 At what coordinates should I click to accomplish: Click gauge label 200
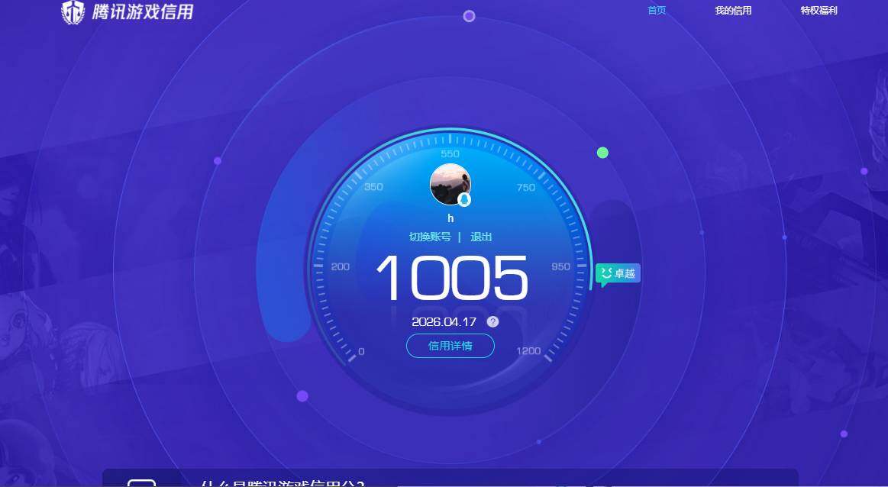click(341, 266)
